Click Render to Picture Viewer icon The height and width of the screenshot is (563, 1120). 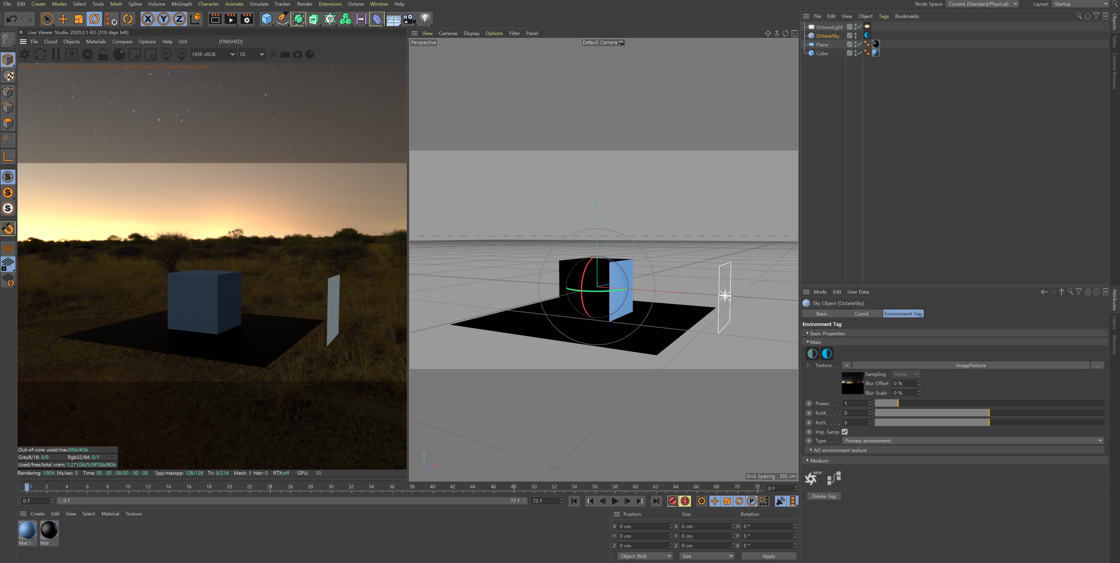click(x=231, y=19)
